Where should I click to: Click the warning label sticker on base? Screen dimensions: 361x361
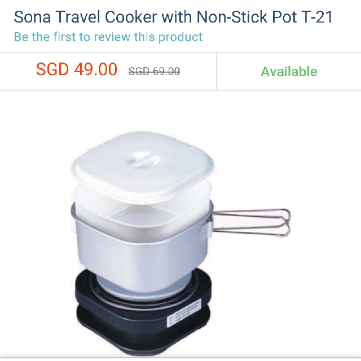pos(184,314)
